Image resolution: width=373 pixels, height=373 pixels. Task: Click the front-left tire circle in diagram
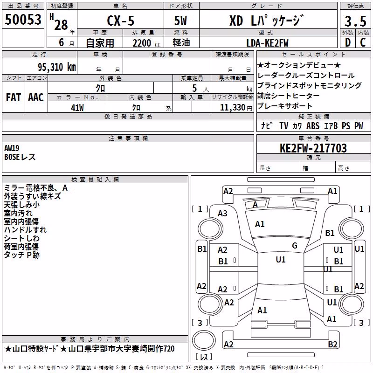coord(210,229)
